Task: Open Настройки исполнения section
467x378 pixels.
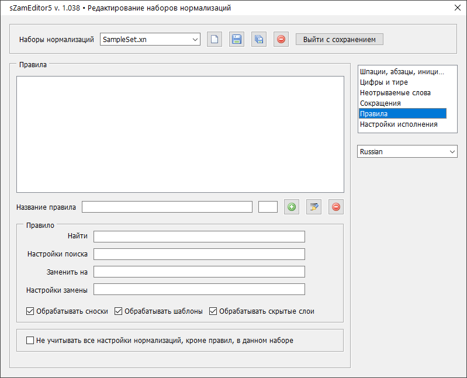Action: pos(399,124)
